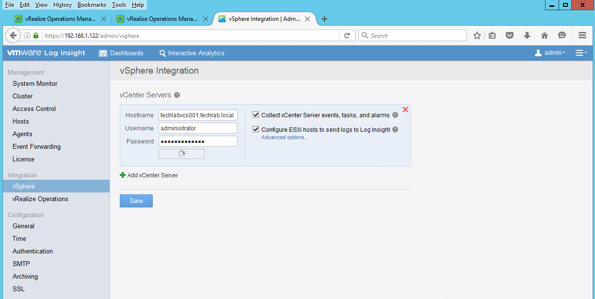The height and width of the screenshot is (299, 595).
Task: Save page to Pocket icon
Action: click(x=510, y=35)
